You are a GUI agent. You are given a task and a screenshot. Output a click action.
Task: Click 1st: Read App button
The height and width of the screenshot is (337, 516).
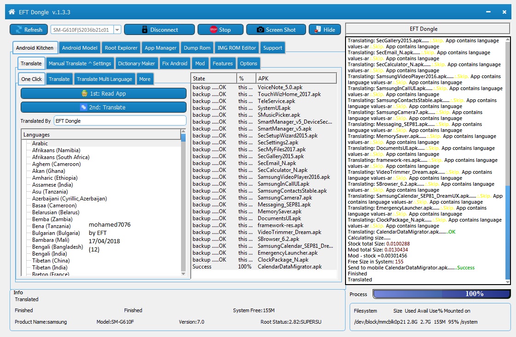(x=104, y=93)
